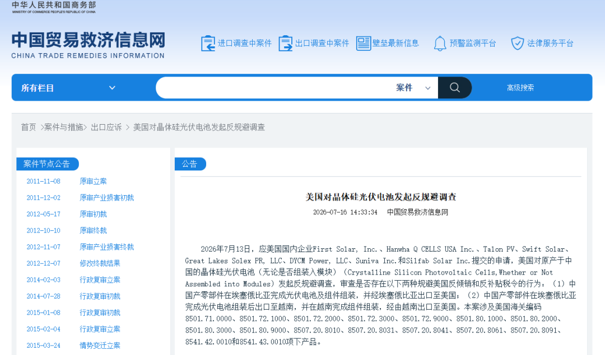This screenshot has width=605, height=355.
Task: Click the export investigation cases icon
Action: point(286,43)
